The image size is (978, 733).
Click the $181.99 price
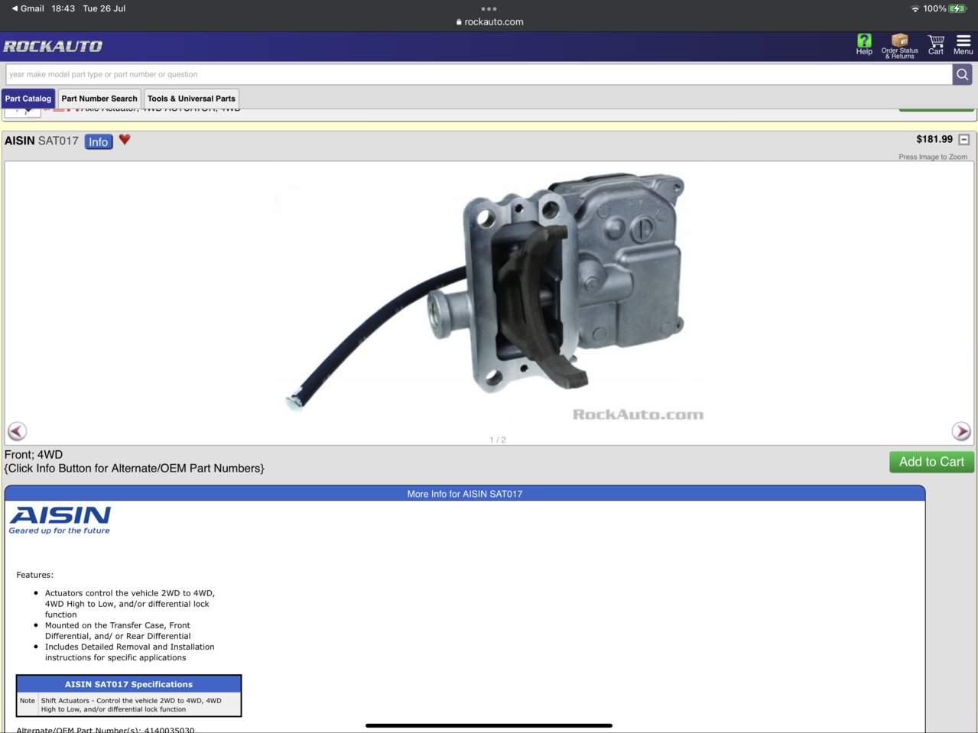tap(934, 139)
